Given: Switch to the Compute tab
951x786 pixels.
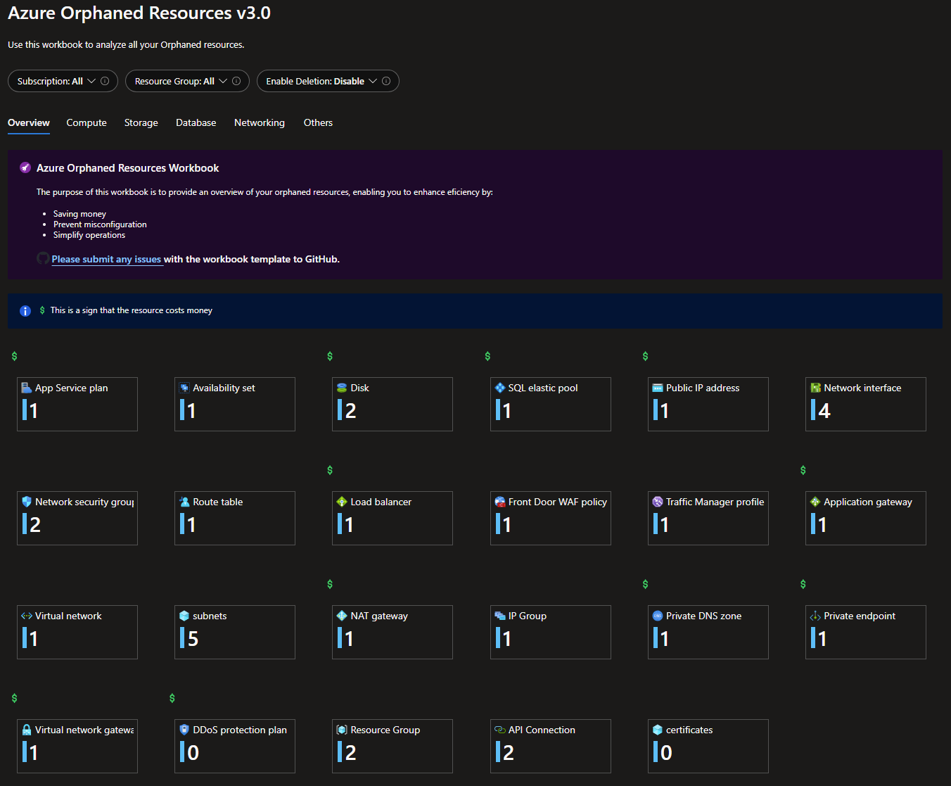Looking at the screenshot, I should point(86,122).
